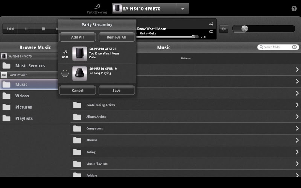Screen dimensions: 301x188
Task: Expand the Albums folder chevron
Action: pyautogui.click(x=297, y=140)
